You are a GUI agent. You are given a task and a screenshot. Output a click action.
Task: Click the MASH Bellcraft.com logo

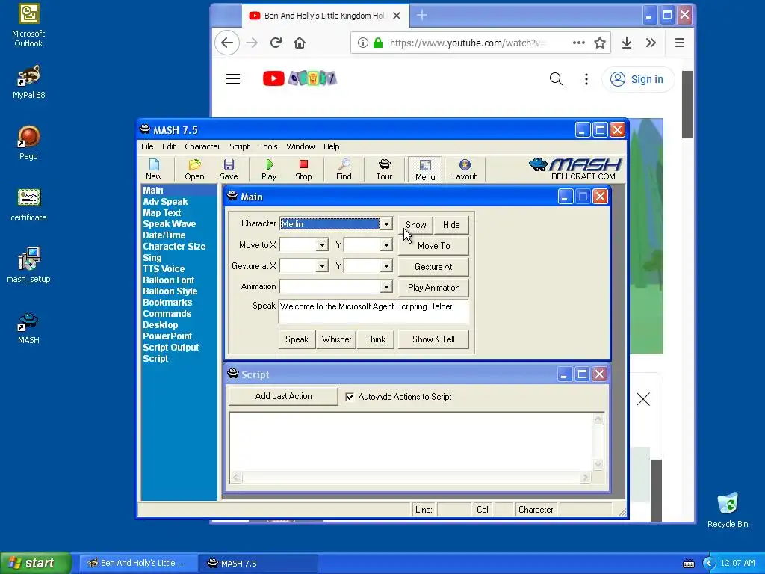click(575, 169)
